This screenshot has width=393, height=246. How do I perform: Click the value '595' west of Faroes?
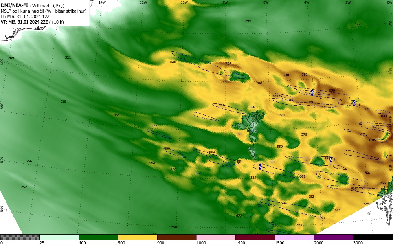[239, 134]
